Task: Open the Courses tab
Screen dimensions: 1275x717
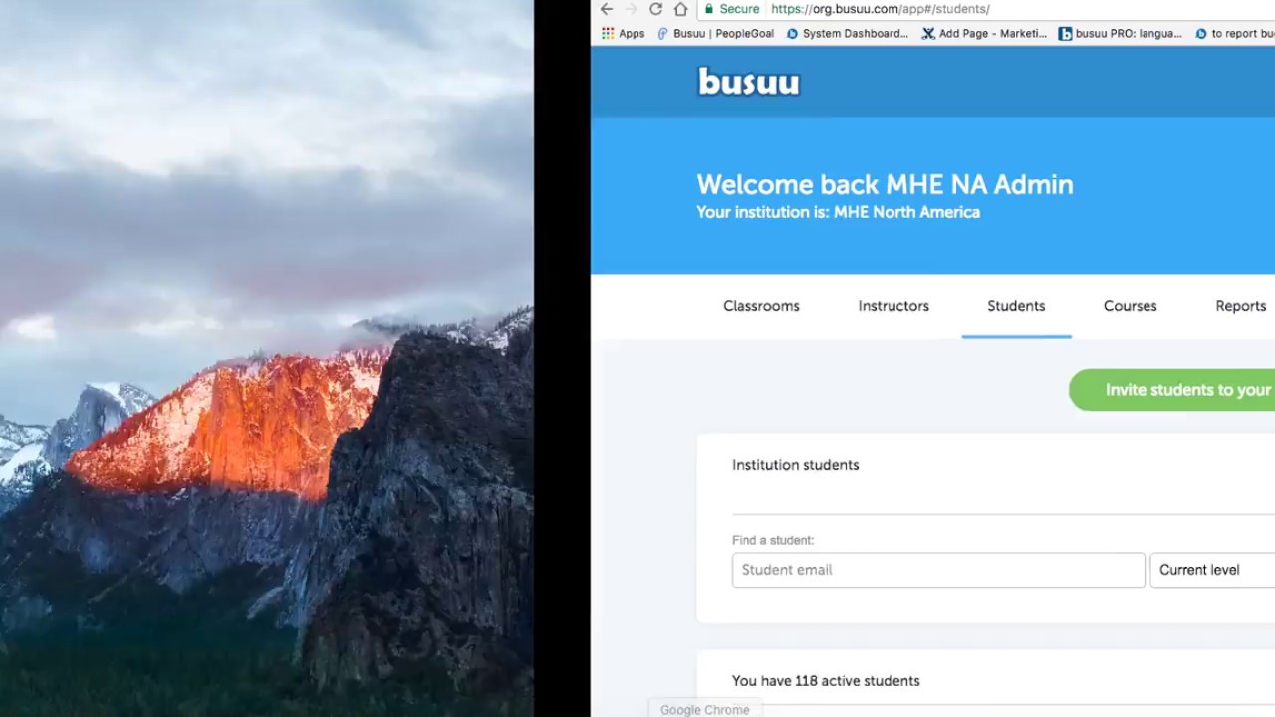Action: pos(1130,306)
